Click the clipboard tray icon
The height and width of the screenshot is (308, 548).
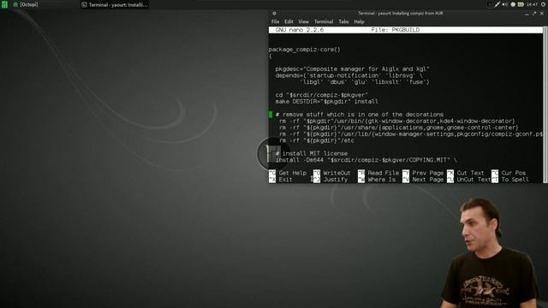pos(489,4)
